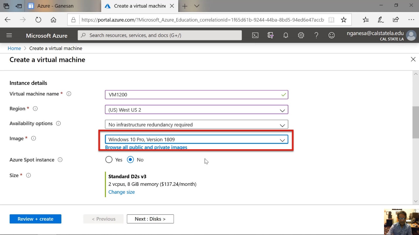Open the Azure portal hamburger menu
419x235 pixels.
tap(9, 35)
